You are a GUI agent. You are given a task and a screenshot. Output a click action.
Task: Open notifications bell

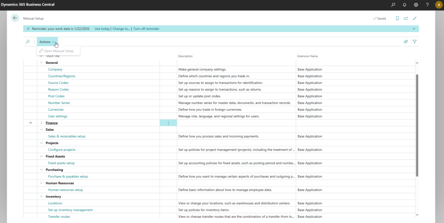coord(405,5)
